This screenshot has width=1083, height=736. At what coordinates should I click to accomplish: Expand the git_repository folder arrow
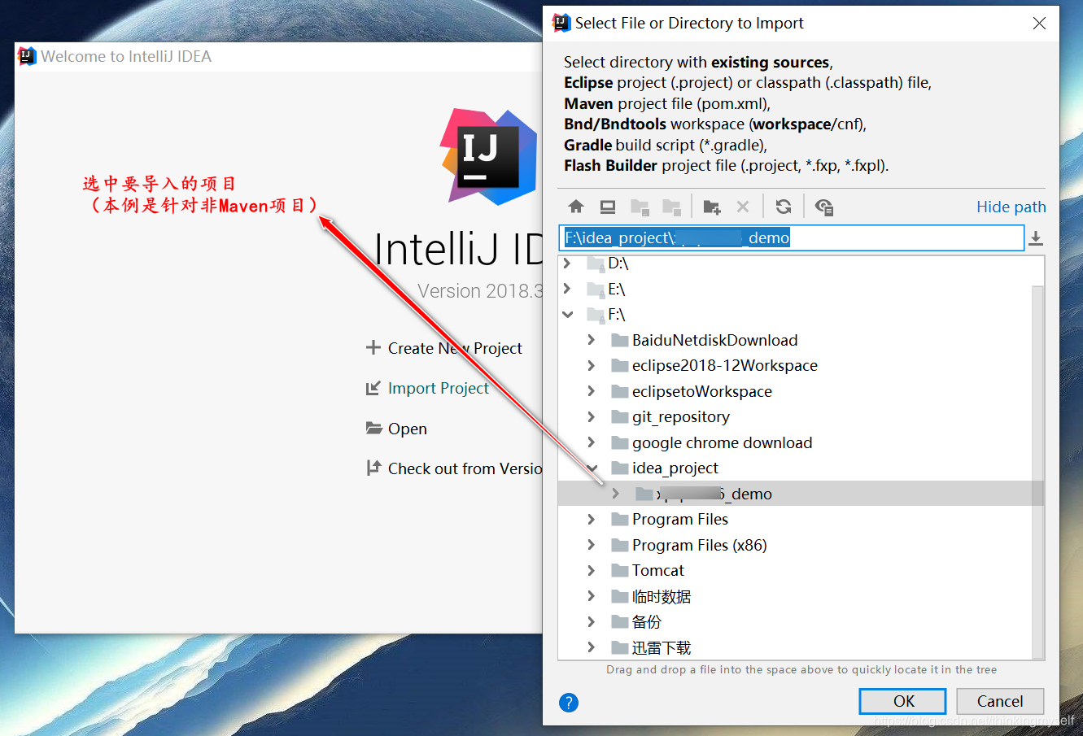[592, 416]
